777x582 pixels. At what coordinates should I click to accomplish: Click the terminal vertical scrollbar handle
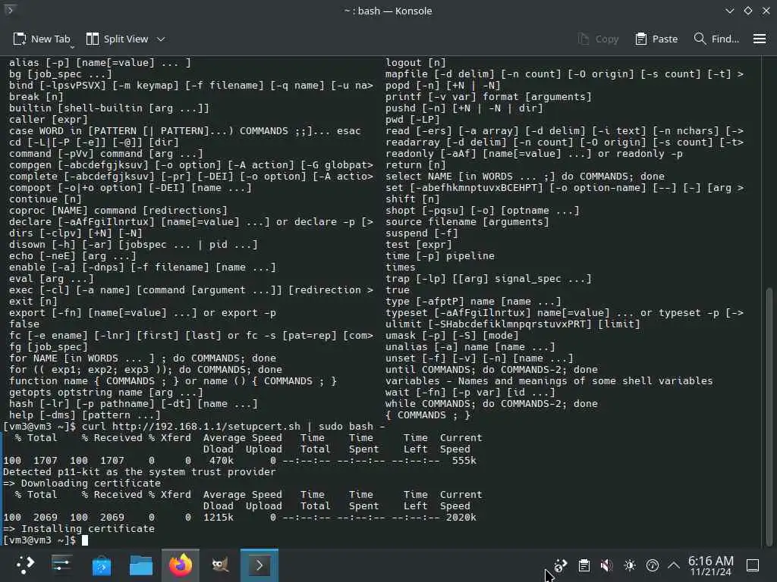tap(769, 416)
